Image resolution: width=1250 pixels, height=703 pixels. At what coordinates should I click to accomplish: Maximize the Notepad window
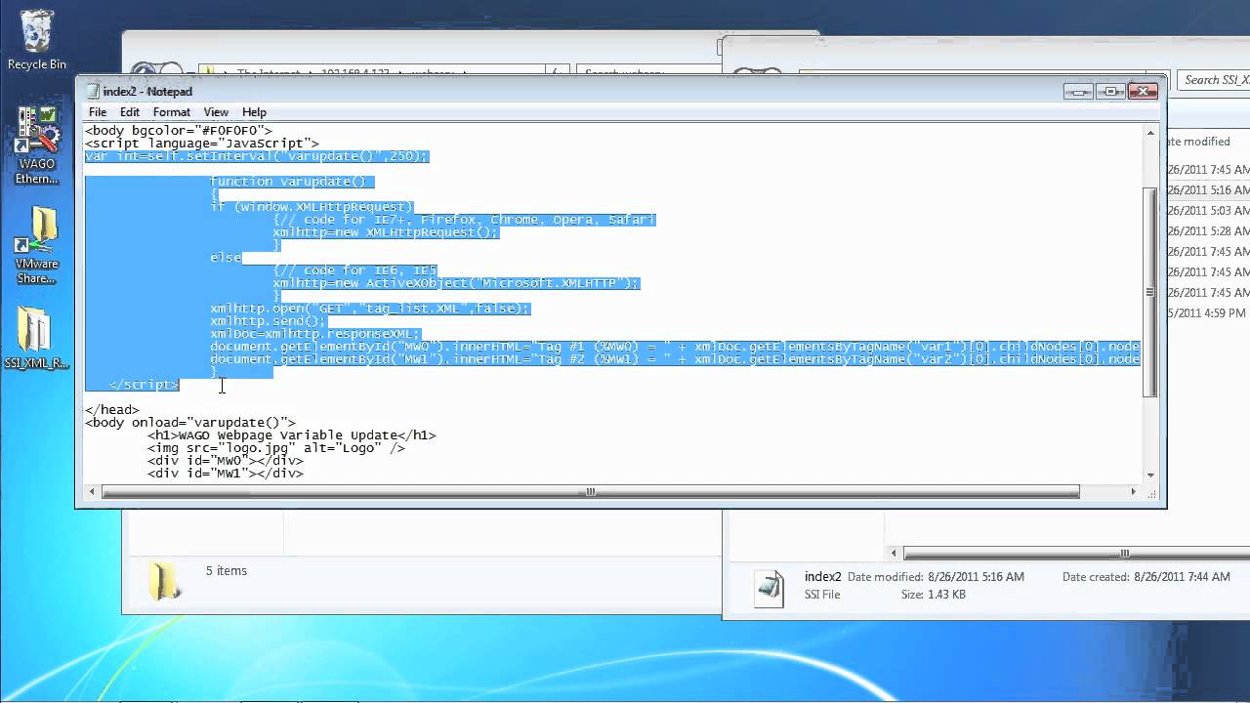pos(1110,91)
